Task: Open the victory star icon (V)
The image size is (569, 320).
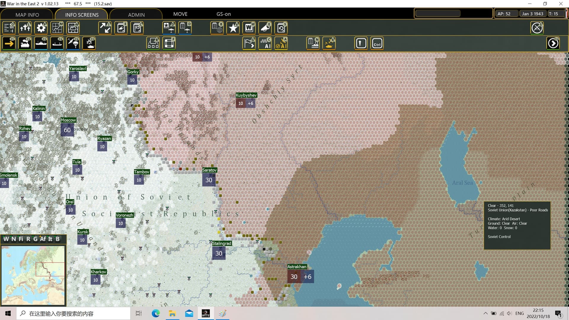Action: tap(233, 28)
